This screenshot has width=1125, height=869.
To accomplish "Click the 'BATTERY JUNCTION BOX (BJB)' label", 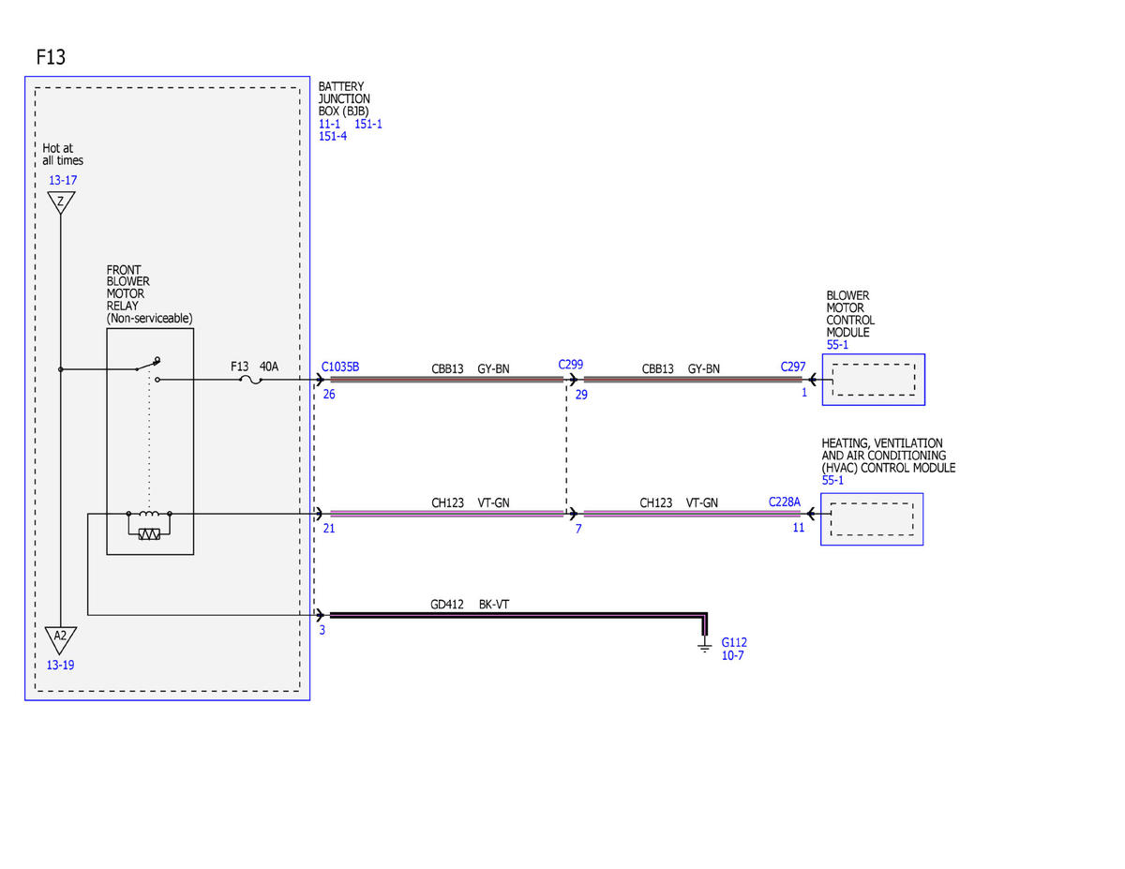I will point(344,98).
